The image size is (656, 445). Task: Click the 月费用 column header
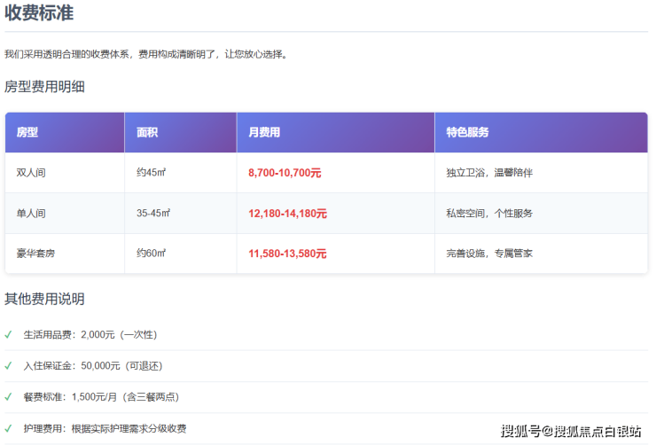click(264, 132)
